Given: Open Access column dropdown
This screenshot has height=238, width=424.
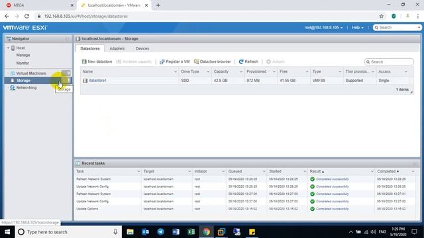Looking at the screenshot, I should click(406, 71).
